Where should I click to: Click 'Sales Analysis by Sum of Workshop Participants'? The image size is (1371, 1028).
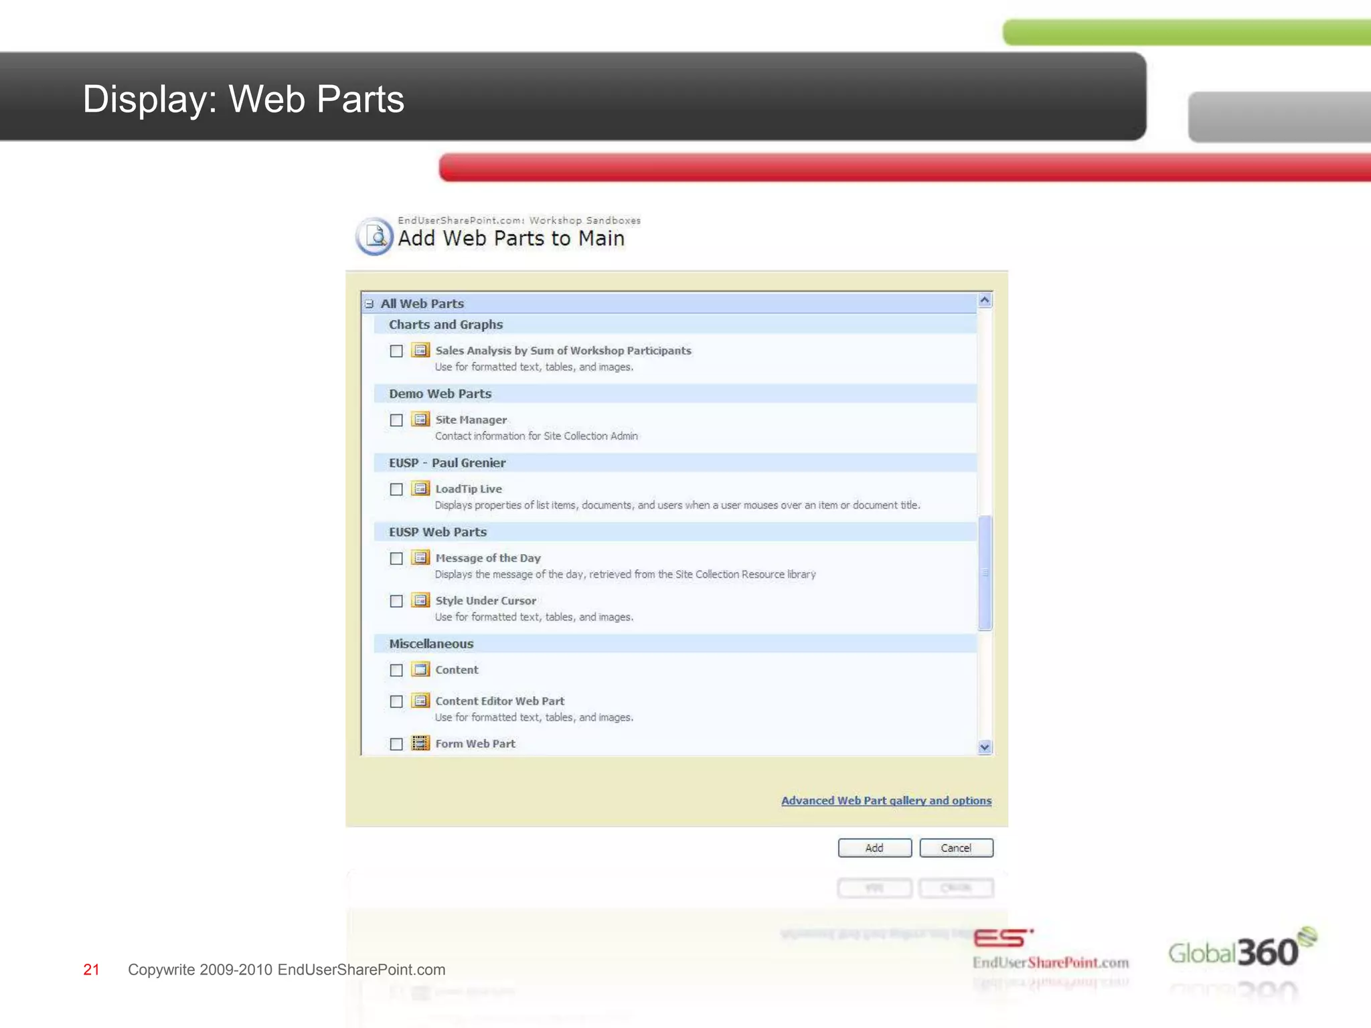coord(563,351)
